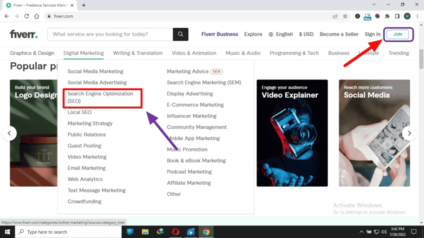The width and height of the screenshot is (424, 238).
Task: Open File Explorer from the taskbar
Action: [145, 232]
